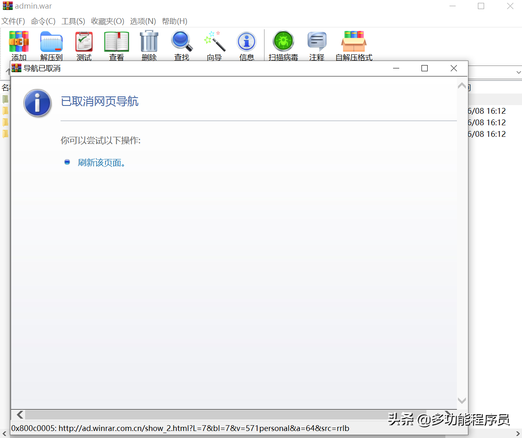Click the dialog vertical scrollbar down arrow
The image size is (522, 438).
point(462,401)
